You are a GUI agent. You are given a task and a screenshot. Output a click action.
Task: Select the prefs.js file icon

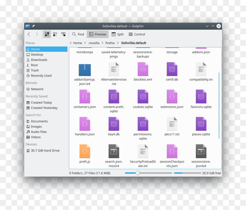click(x=85, y=151)
